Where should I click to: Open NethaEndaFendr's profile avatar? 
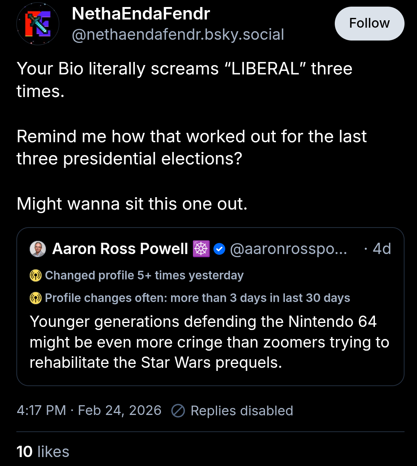[38, 24]
